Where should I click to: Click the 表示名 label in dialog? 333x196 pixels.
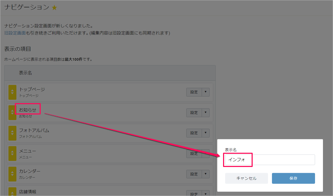pos(231,150)
